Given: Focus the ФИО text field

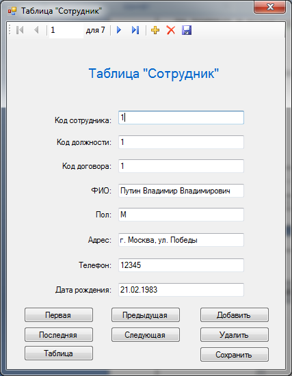Looking at the screenshot, I should coord(181,191).
